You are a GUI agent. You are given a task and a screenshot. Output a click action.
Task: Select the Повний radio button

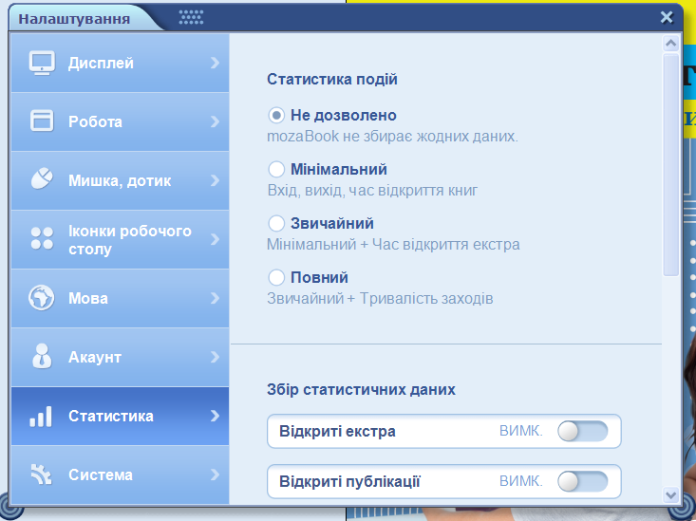[276, 277]
